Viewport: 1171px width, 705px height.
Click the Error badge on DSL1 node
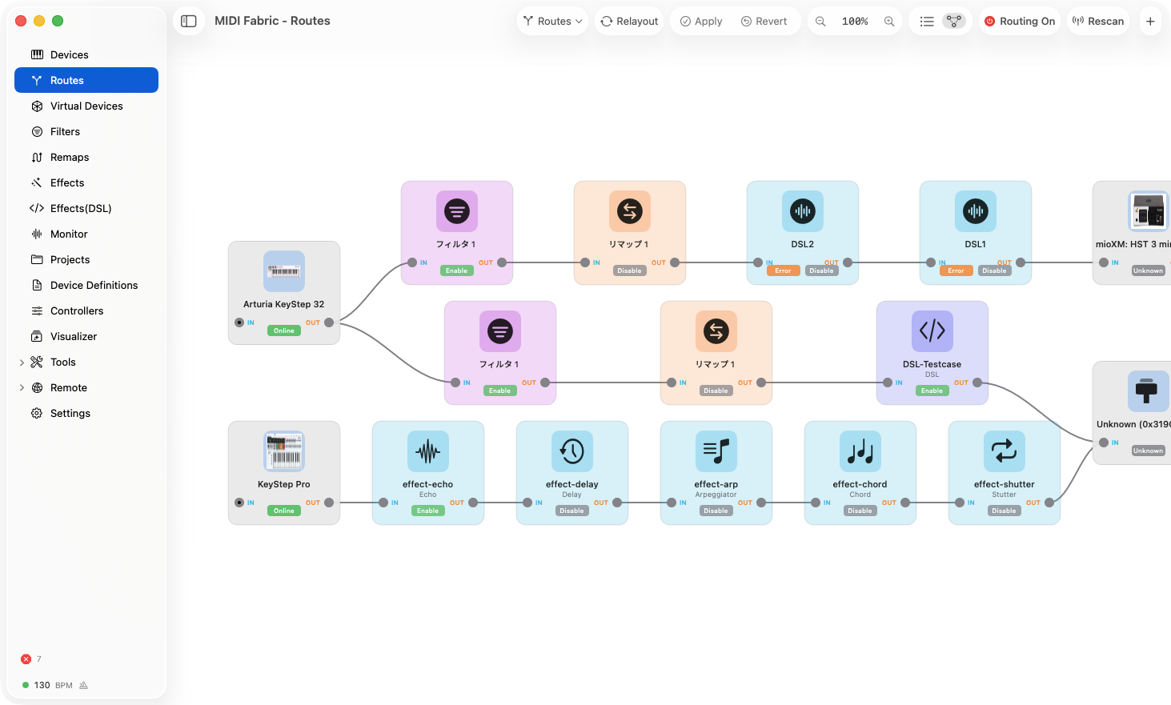click(x=956, y=270)
